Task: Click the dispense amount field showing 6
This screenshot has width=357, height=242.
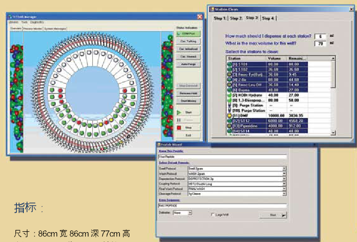Action: coord(320,37)
